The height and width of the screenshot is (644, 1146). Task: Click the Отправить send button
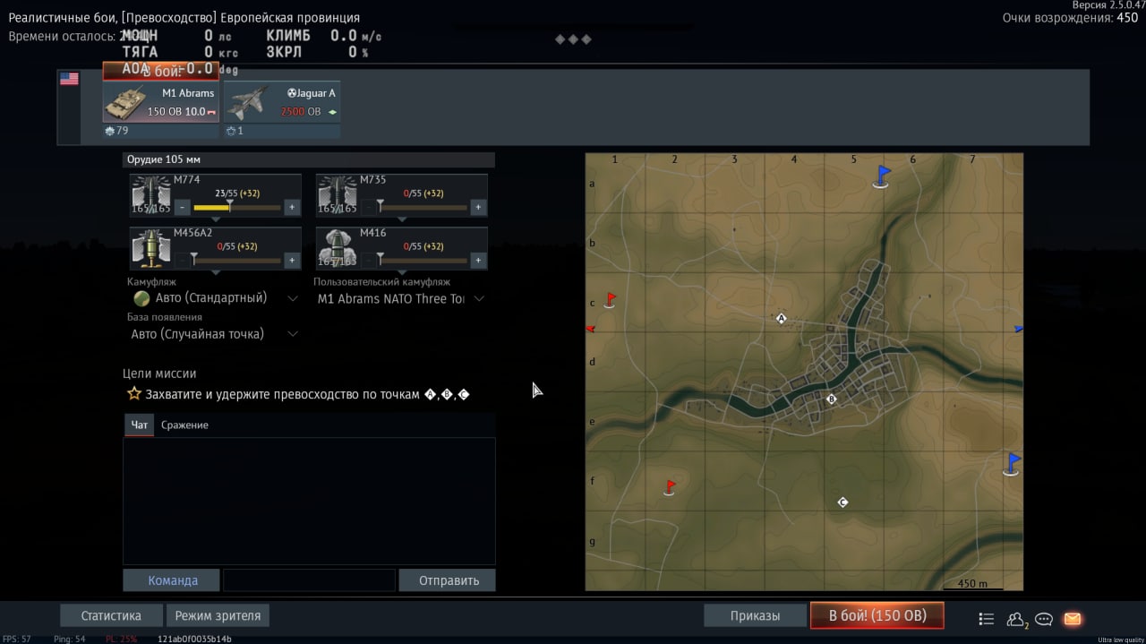(x=448, y=580)
